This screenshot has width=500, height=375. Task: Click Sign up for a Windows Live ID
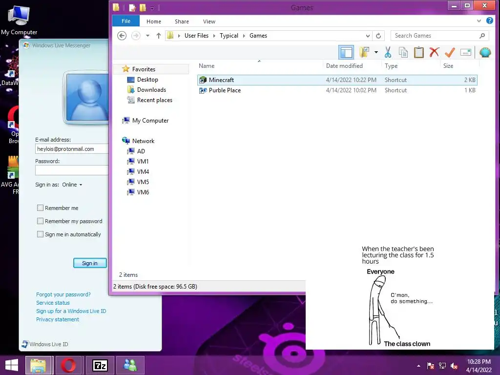tap(71, 311)
